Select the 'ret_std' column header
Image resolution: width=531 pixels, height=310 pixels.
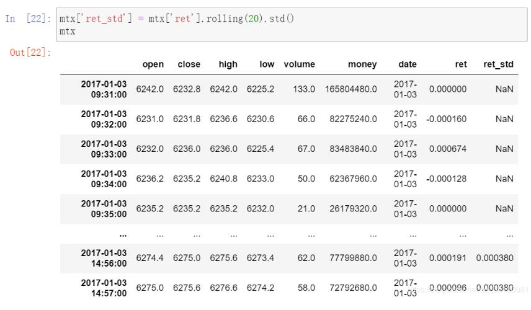point(499,64)
